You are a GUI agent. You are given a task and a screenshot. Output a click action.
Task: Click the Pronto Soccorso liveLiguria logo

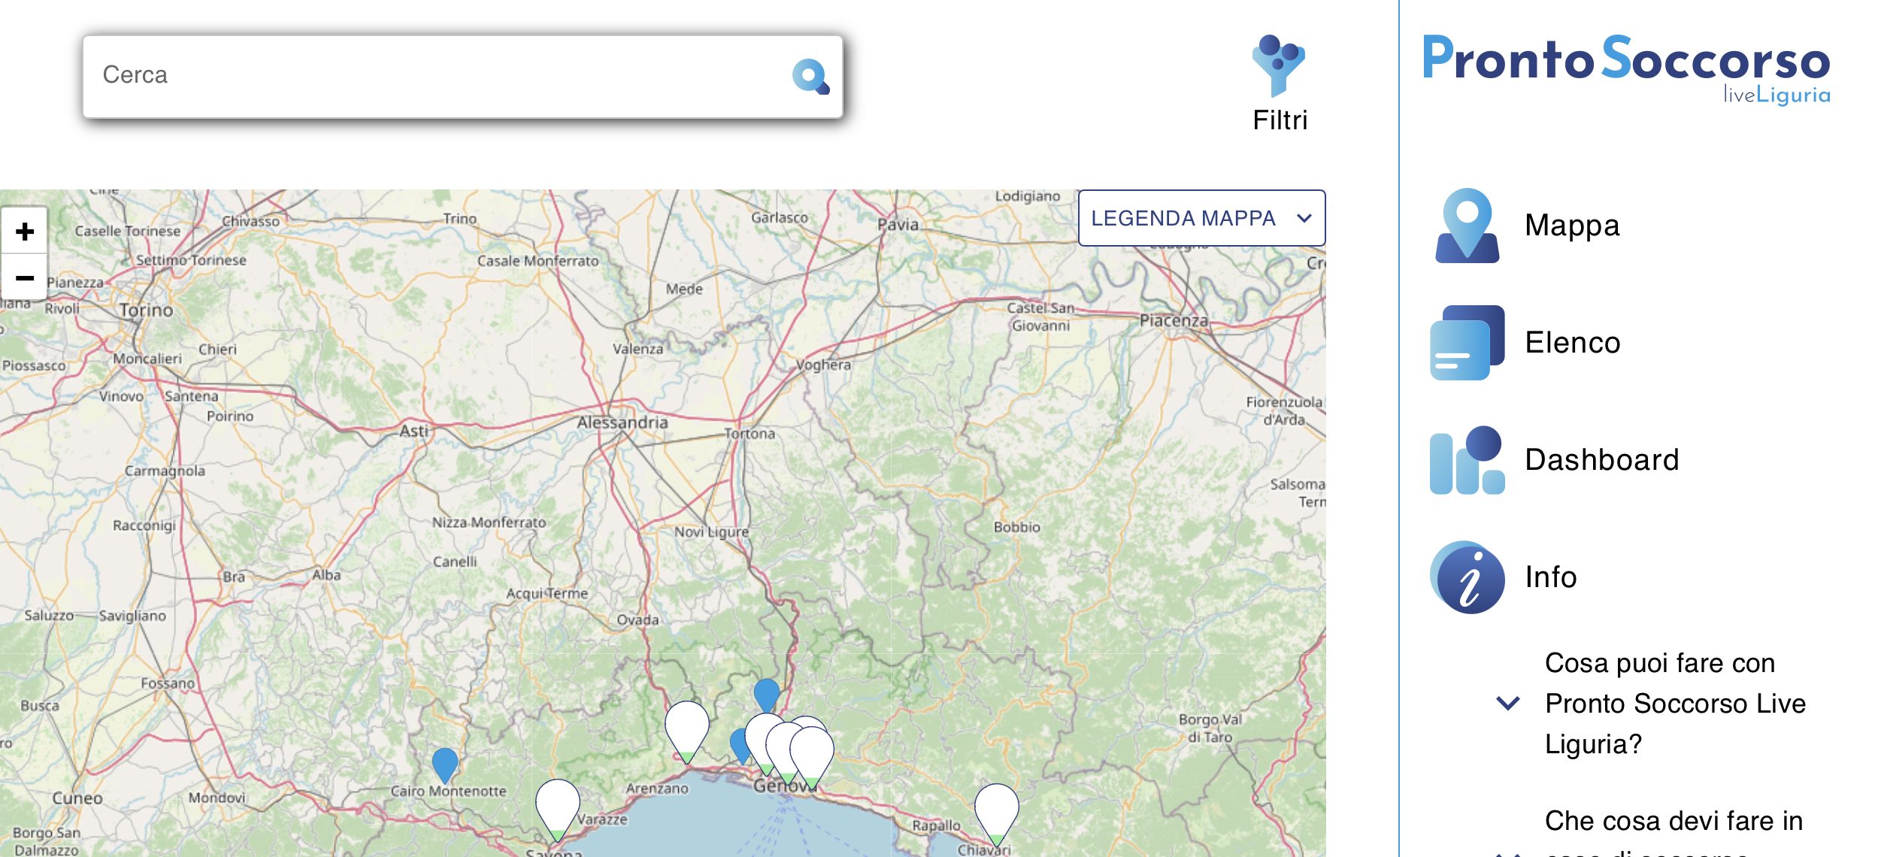[x=1625, y=68]
